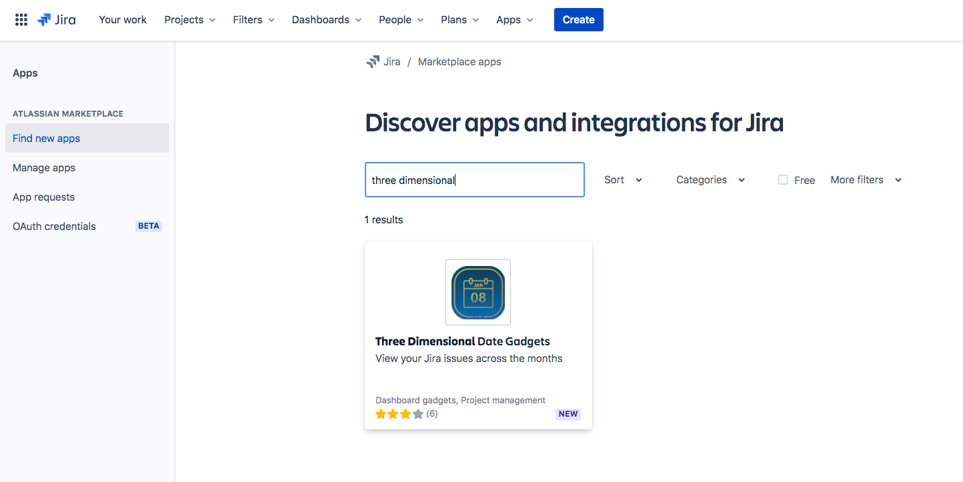The image size is (963, 482).
Task: Open App requests in sidebar
Action: (x=43, y=197)
